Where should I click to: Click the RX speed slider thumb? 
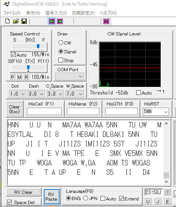pyautogui.click(x=38, y=46)
